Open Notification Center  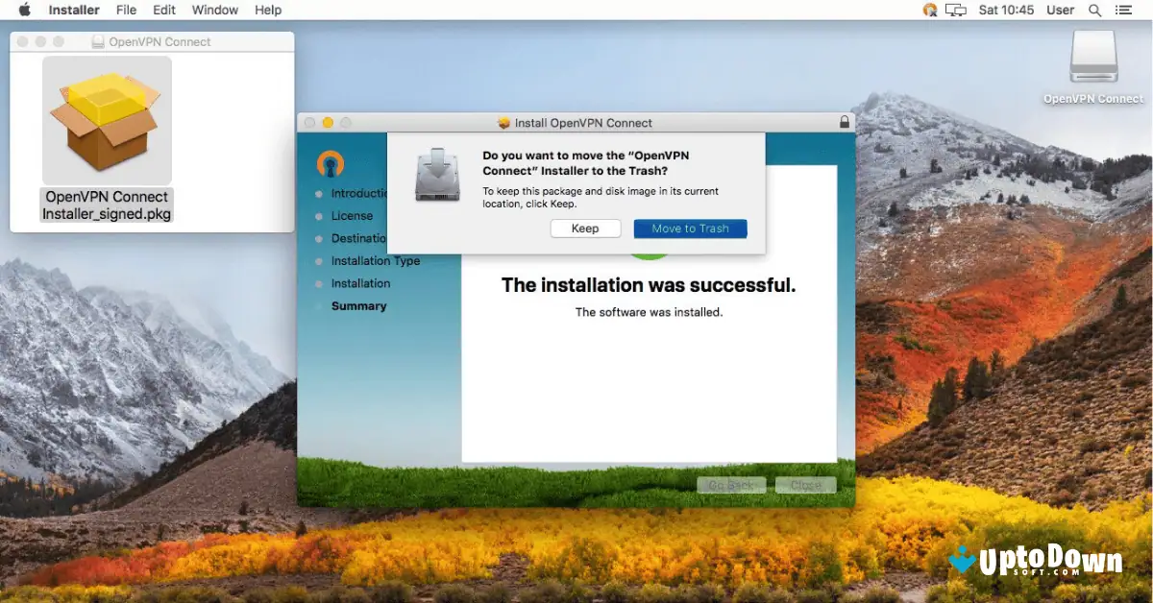tap(1124, 10)
